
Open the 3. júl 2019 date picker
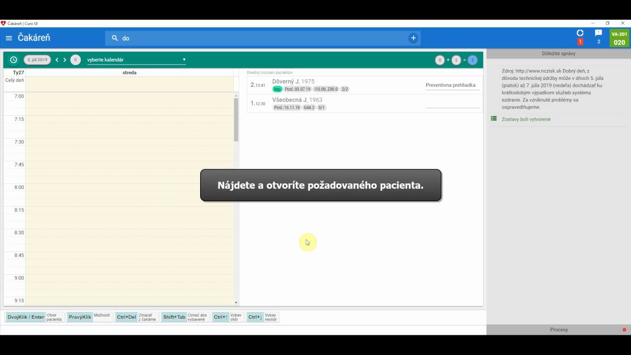click(37, 60)
